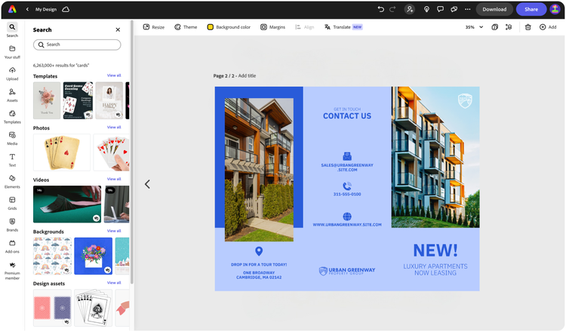This screenshot has width=566, height=332.
Task: Redo the last action
Action: point(392,9)
